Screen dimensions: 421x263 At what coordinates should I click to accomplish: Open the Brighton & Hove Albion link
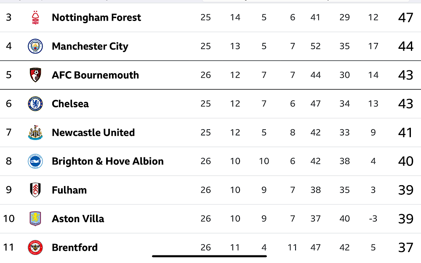[108, 161]
